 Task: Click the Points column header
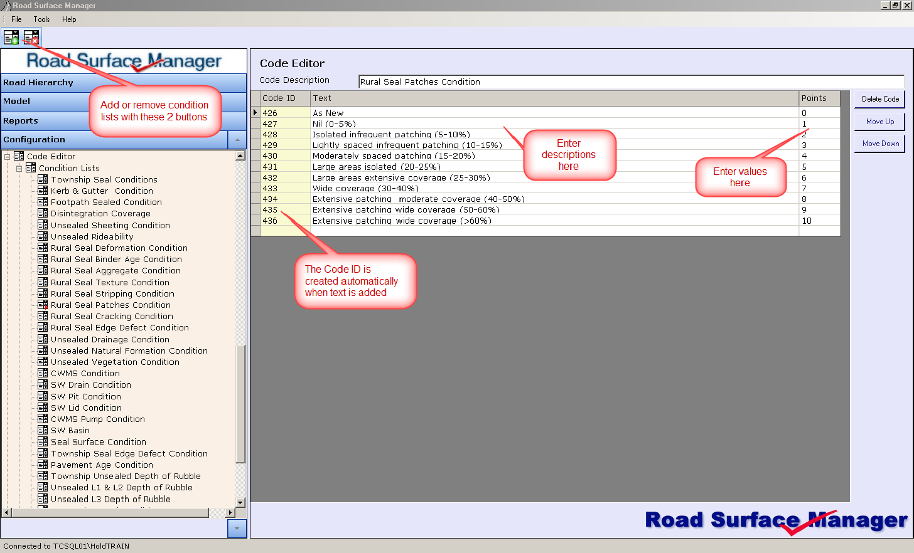pyautogui.click(x=819, y=98)
